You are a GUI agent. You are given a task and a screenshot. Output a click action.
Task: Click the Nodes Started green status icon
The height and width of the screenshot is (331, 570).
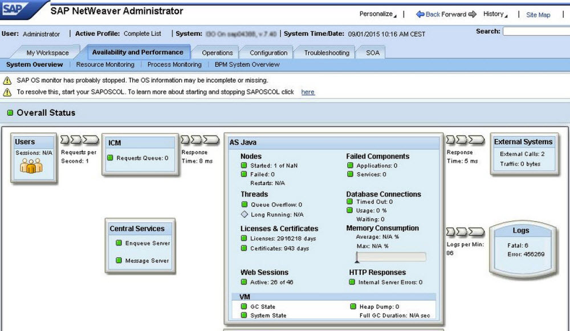point(244,165)
